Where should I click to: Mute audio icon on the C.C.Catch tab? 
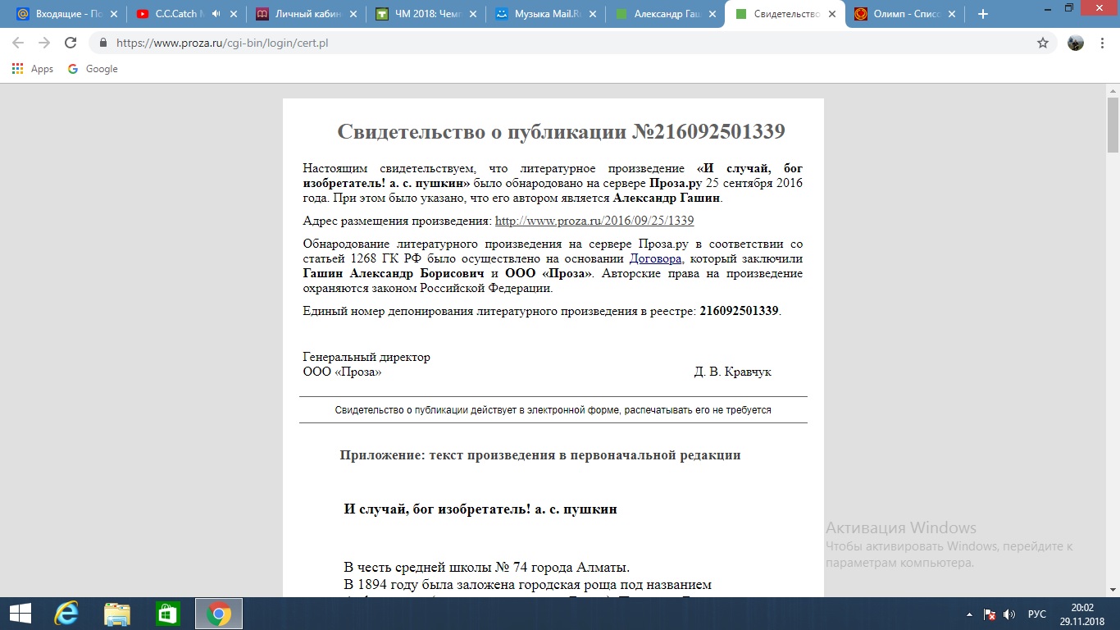[x=216, y=14]
